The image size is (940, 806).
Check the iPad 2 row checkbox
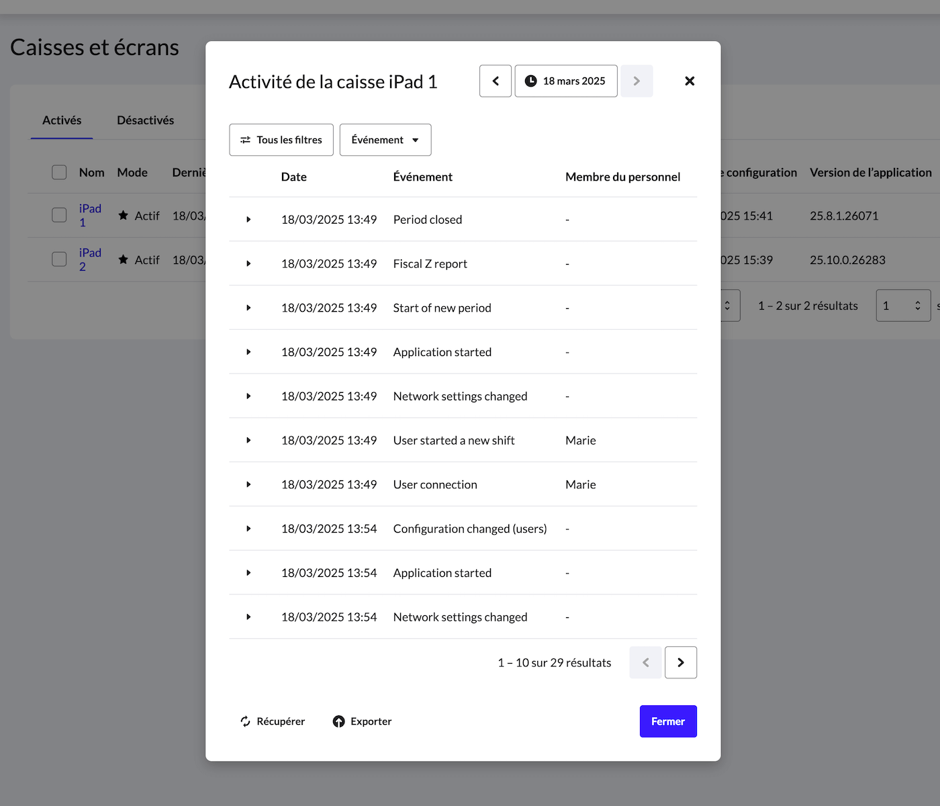coord(59,260)
